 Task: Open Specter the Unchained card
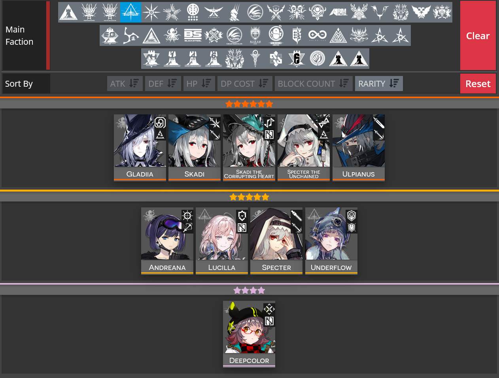(304, 148)
